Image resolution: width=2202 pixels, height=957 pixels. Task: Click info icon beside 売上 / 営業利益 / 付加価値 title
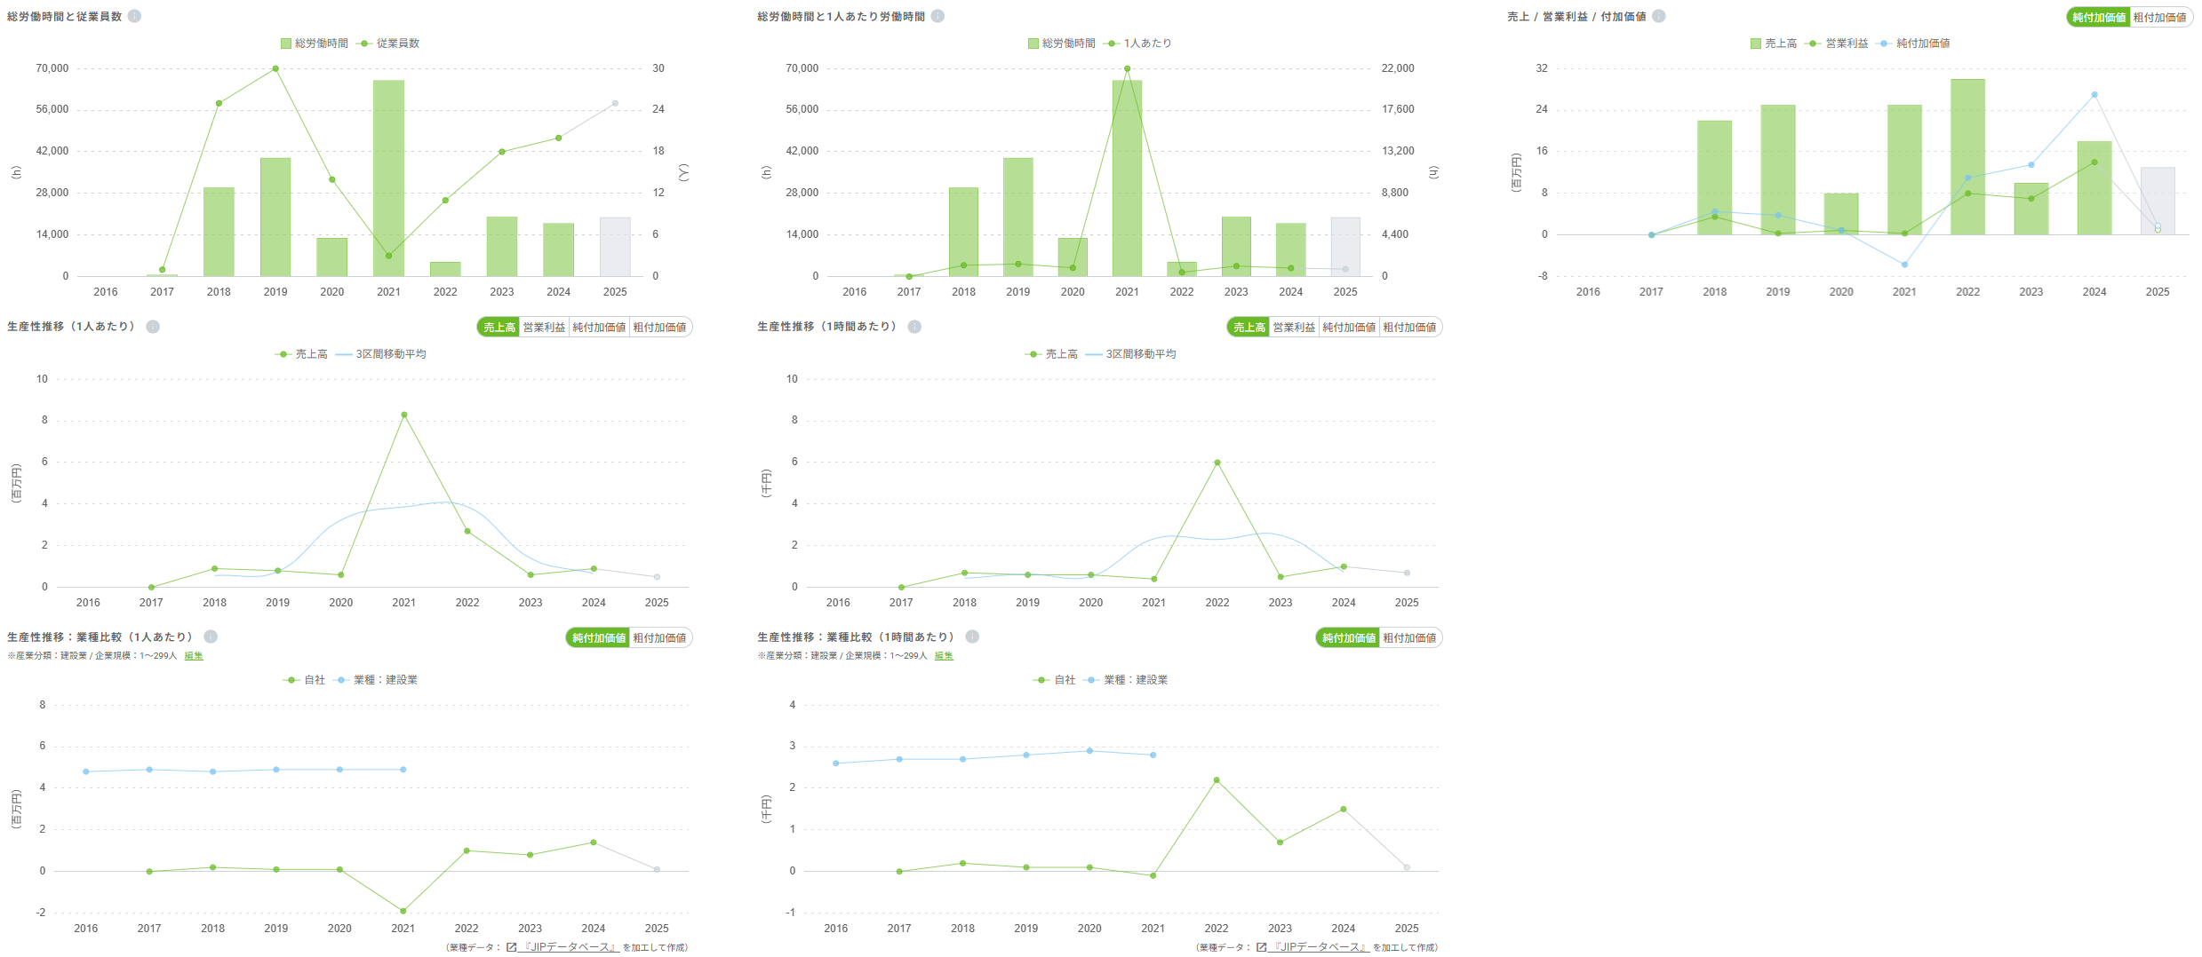1658,16
